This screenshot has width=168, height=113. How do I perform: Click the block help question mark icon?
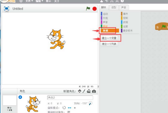coord(122,1)
